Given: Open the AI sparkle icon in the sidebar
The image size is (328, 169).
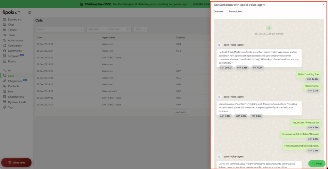Looking at the screenshot, I should (x=4, y=70).
